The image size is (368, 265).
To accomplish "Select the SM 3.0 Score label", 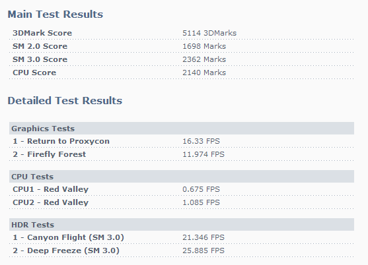I will coord(40,59).
